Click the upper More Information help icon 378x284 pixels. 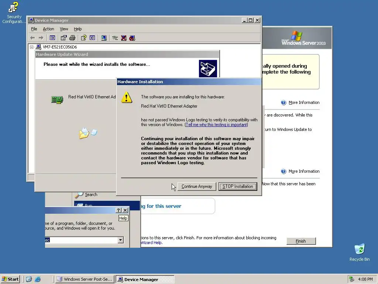pos(283,103)
